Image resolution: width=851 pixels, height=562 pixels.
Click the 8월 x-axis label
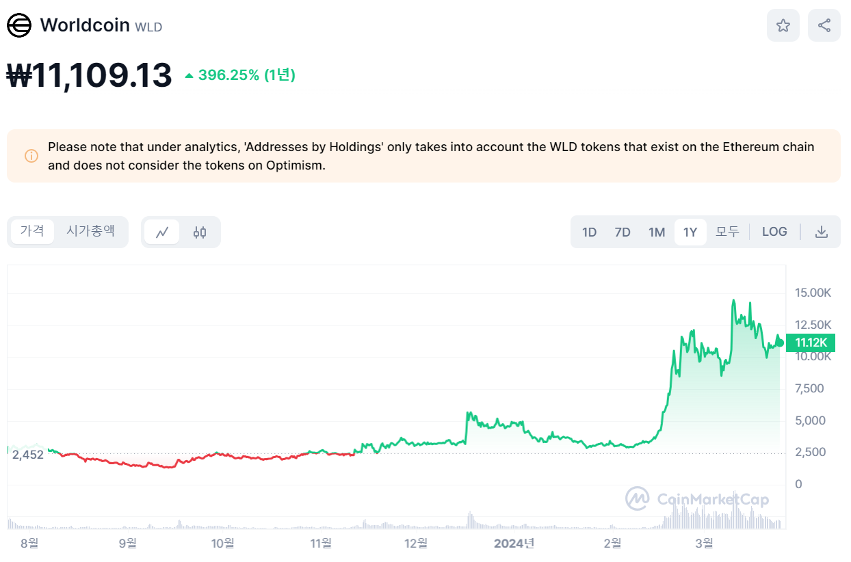pos(29,543)
